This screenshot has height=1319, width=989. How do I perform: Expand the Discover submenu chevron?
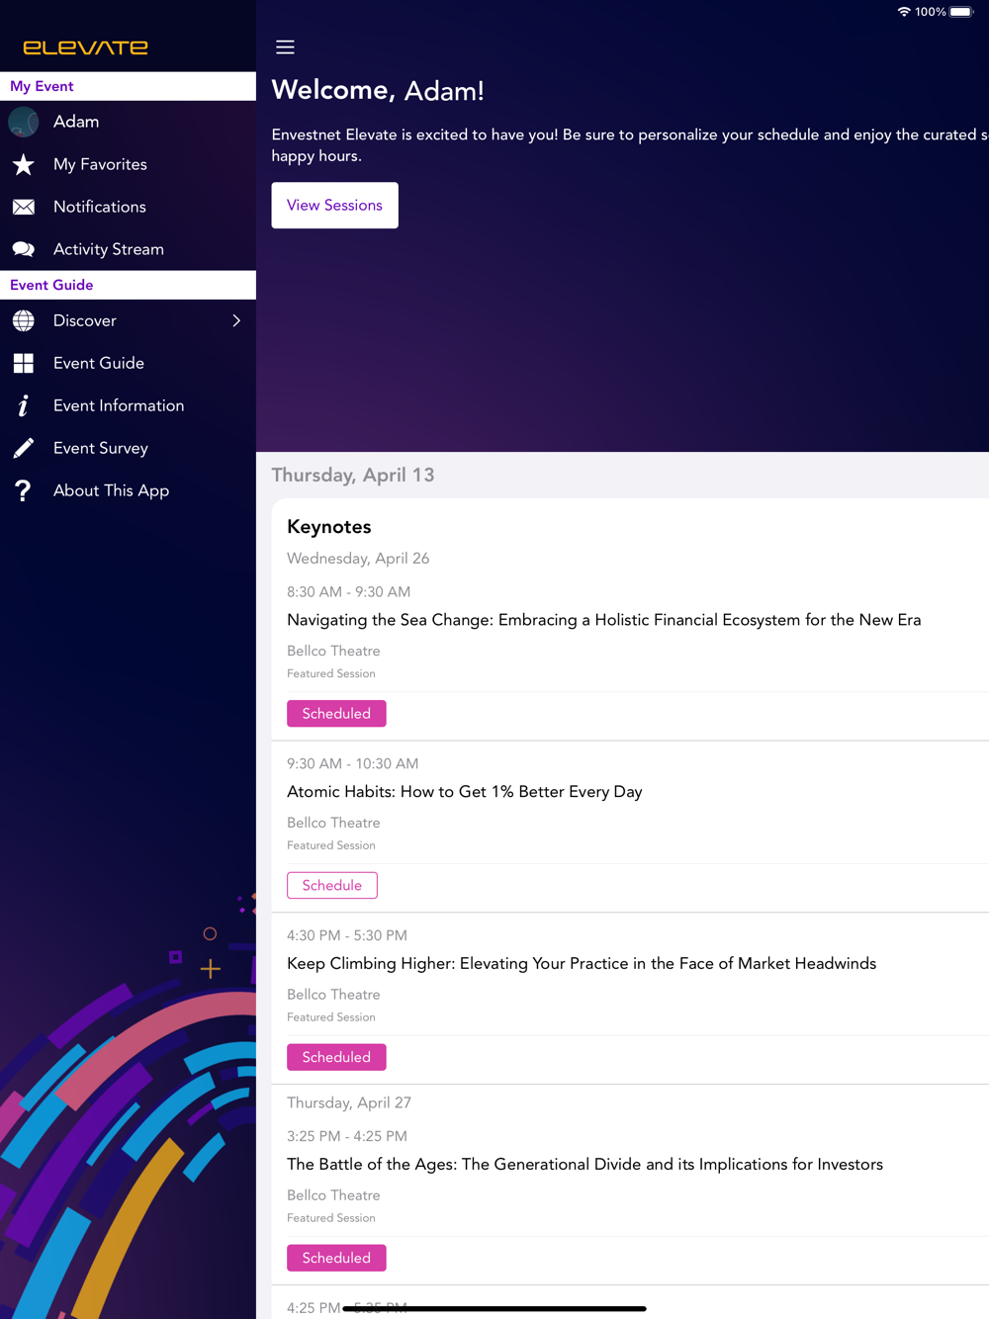point(236,320)
